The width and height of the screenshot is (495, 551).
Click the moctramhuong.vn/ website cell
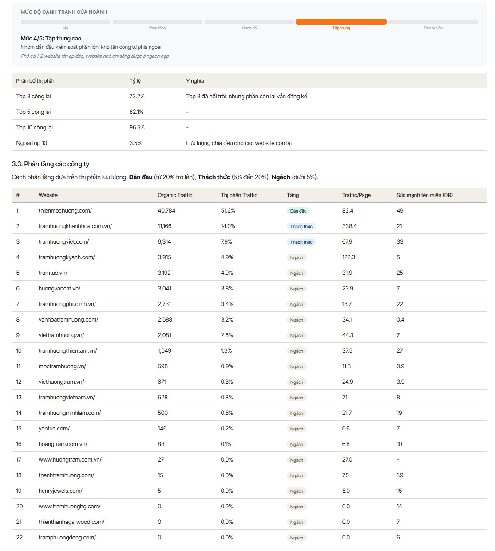coord(62,366)
